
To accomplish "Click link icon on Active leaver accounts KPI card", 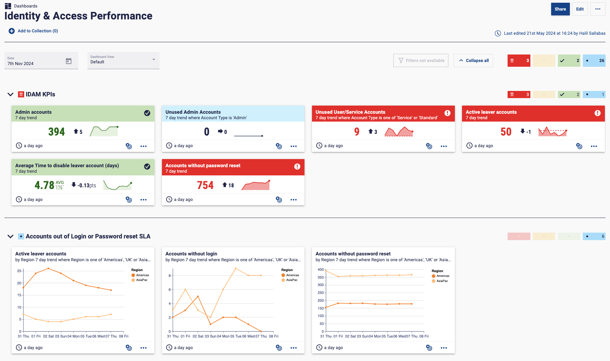I will click(x=579, y=146).
